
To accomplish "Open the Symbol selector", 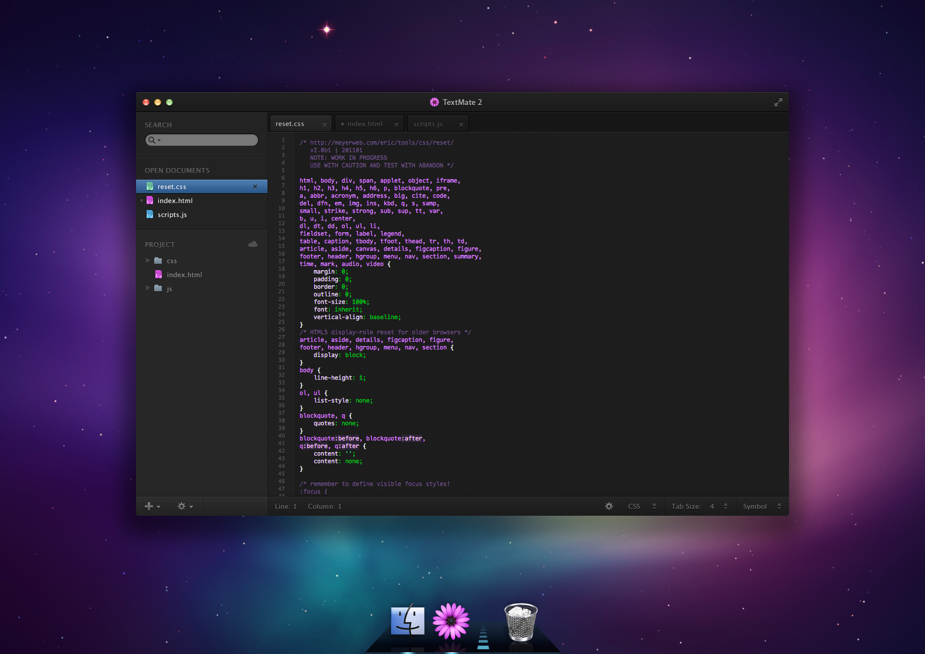I will [x=762, y=506].
